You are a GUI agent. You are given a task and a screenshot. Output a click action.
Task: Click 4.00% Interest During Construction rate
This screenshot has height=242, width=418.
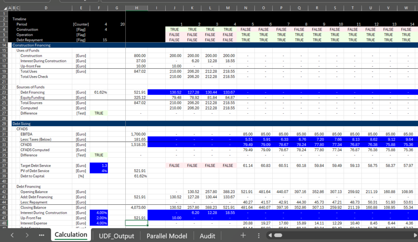tap(99, 213)
